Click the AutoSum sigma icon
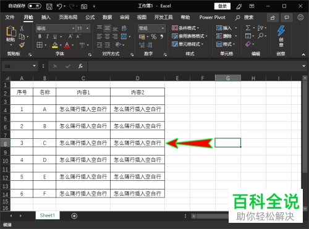The image size is (309, 229). tap(248, 28)
